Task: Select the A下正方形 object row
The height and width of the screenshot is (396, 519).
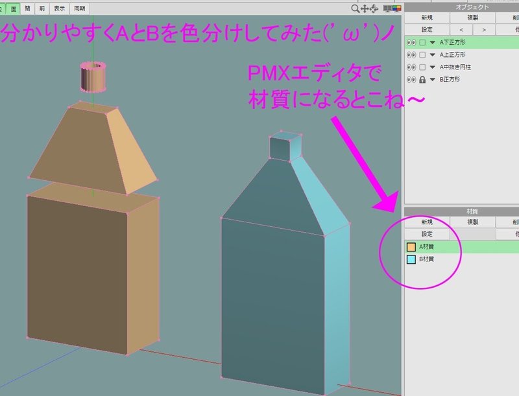Action: (x=462, y=43)
